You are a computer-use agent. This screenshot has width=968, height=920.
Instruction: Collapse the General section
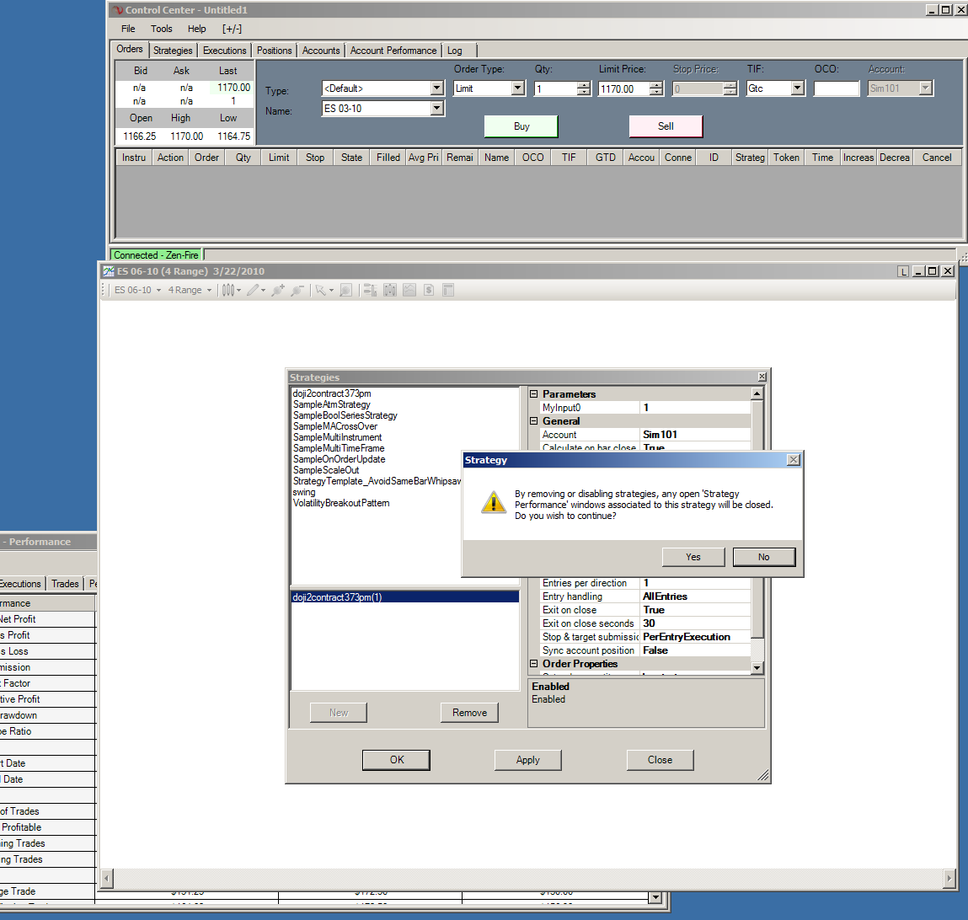pos(534,421)
